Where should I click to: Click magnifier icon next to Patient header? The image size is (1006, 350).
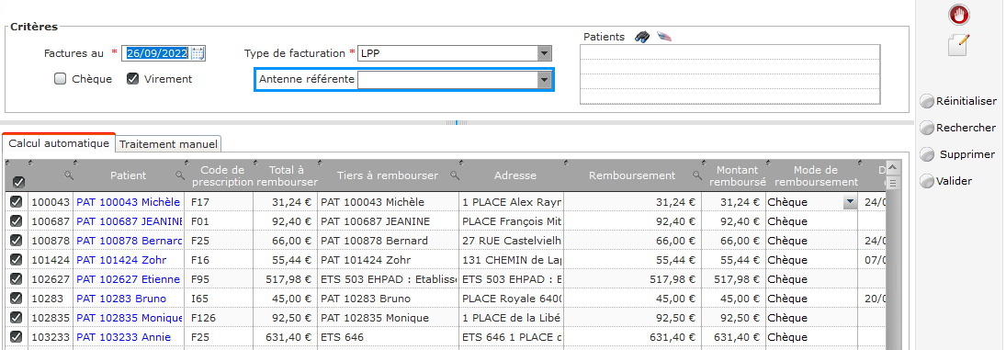(180, 175)
